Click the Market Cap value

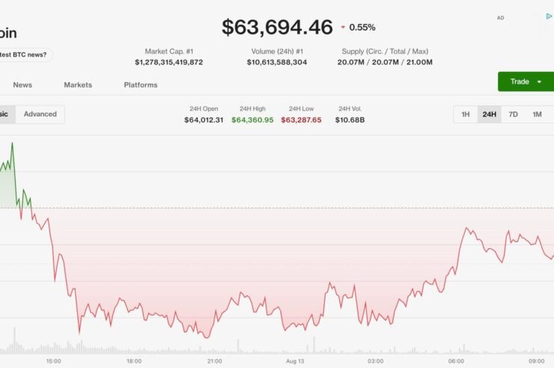pyautogui.click(x=169, y=62)
